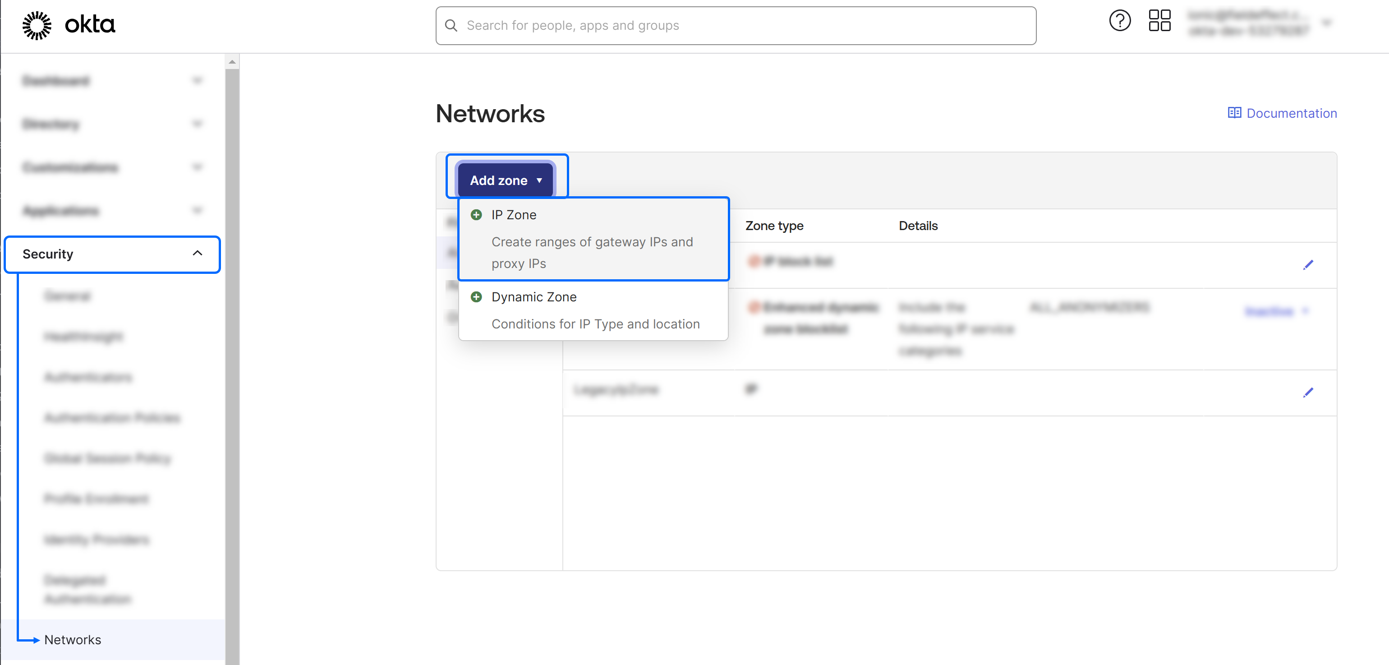Select Networks in the Security submenu
1389x665 pixels.
click(x=72, y=640)
